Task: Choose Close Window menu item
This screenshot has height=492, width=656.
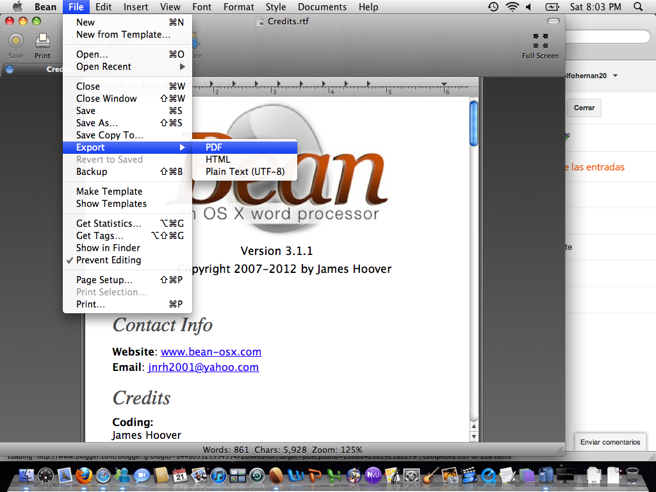Action: tap(127, 99)
